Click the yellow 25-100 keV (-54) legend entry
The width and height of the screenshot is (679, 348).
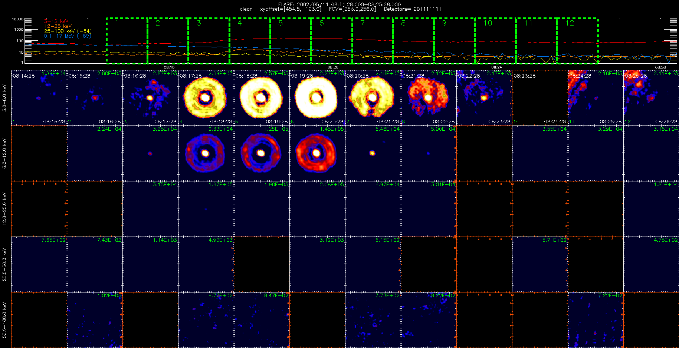68,31
